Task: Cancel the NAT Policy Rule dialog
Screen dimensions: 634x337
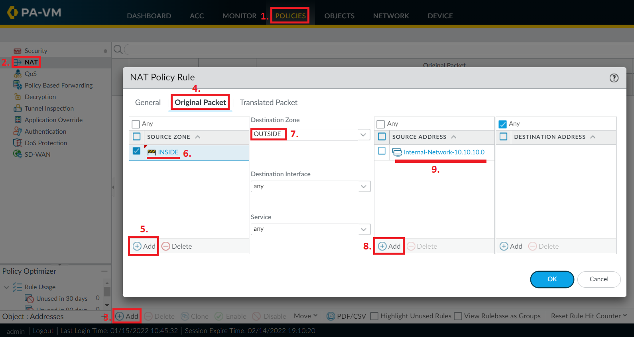Action: coord(599,279)
